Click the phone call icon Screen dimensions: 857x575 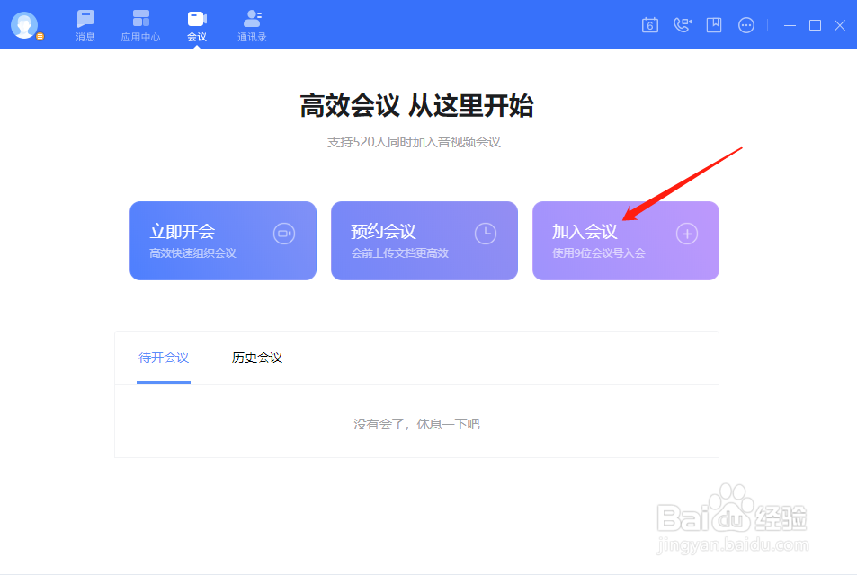pos(683,25)
